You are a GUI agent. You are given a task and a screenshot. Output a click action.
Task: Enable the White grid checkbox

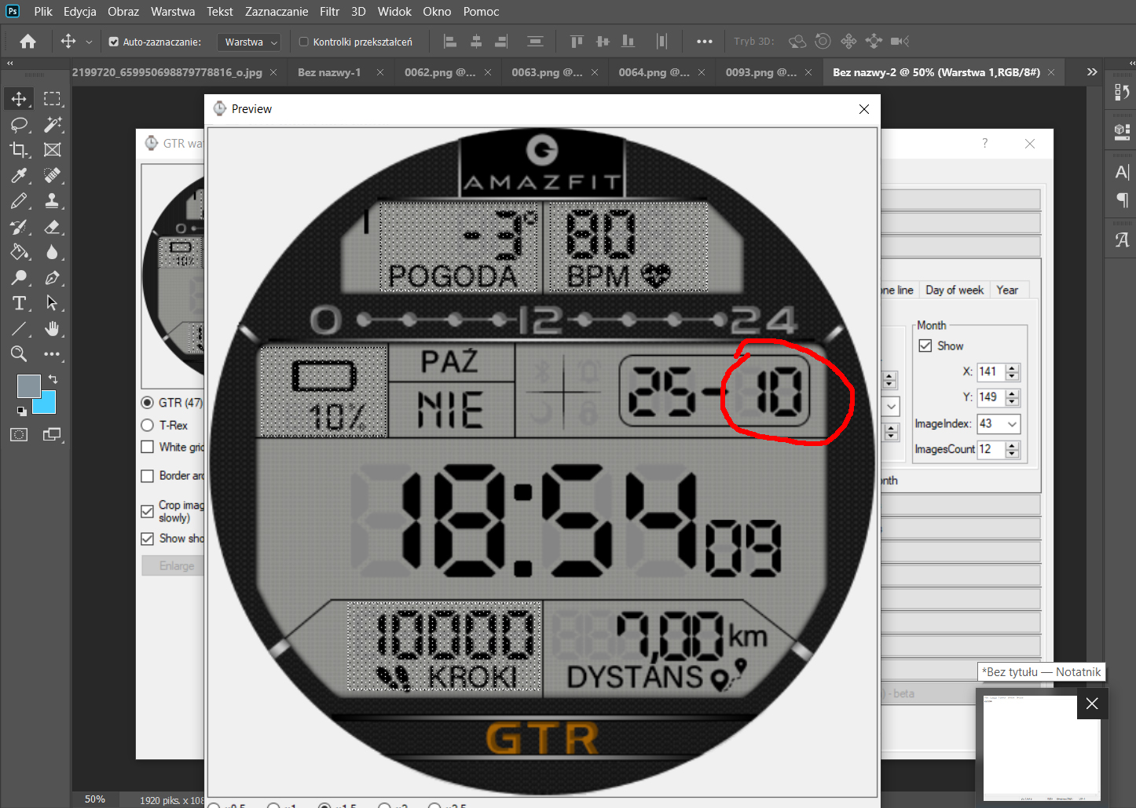[x=147, y=447]
